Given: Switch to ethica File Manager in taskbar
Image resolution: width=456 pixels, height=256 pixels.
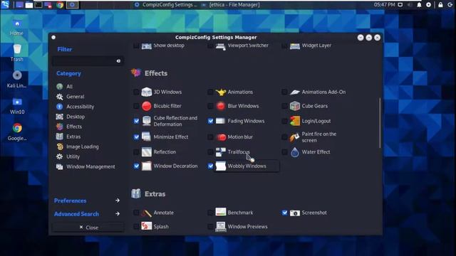Looking at the screenshot, I should 231,5.
